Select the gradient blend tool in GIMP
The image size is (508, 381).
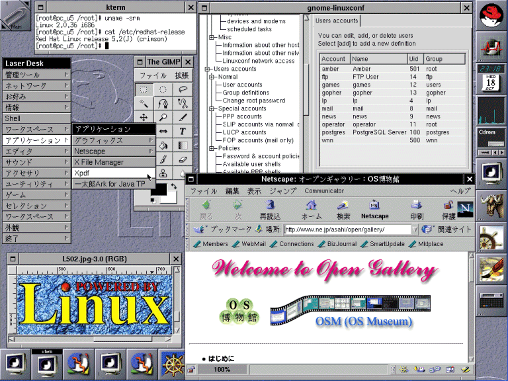[183, 146]
